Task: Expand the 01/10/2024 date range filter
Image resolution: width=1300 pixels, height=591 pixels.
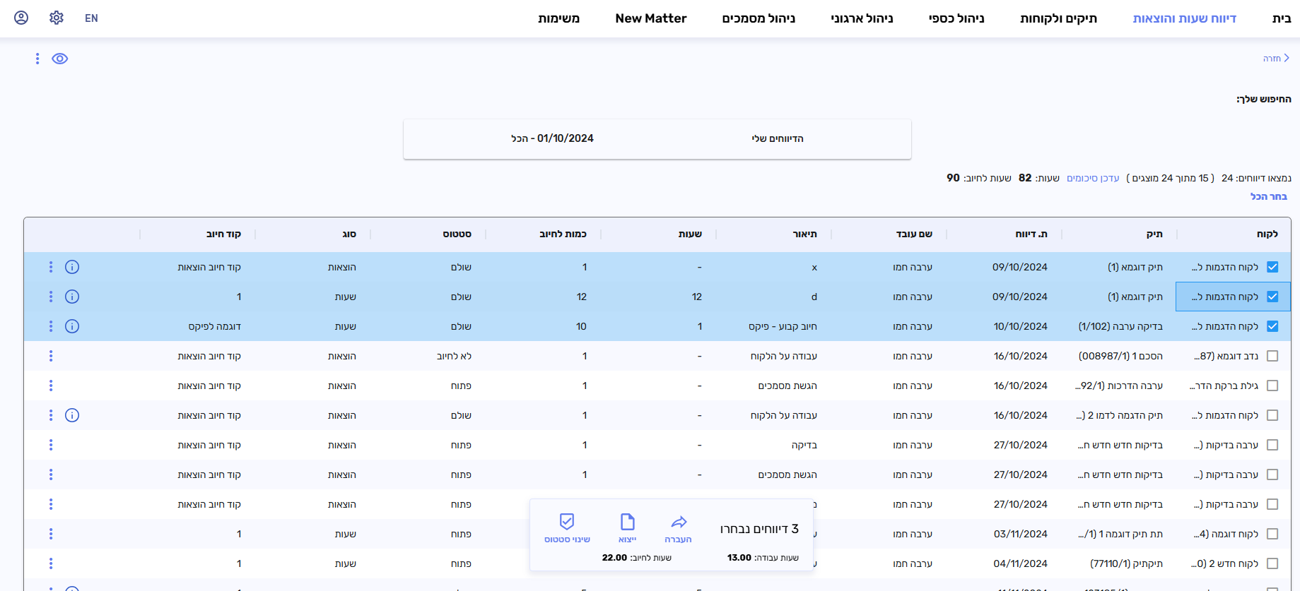Action: click(552, 138)
